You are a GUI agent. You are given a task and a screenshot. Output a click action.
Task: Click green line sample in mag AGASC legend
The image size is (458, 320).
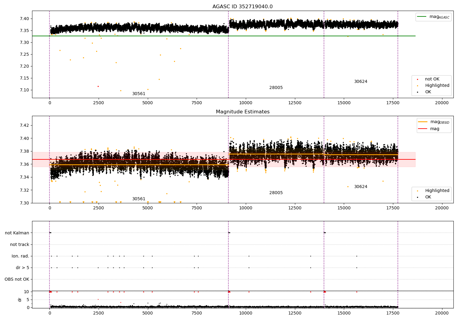pyautogui.click(x=422, y=17)
